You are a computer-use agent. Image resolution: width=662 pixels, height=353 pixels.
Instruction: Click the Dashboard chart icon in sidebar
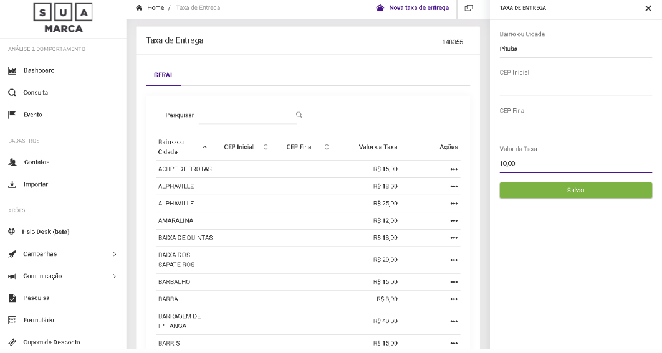[x=11, y=70]
